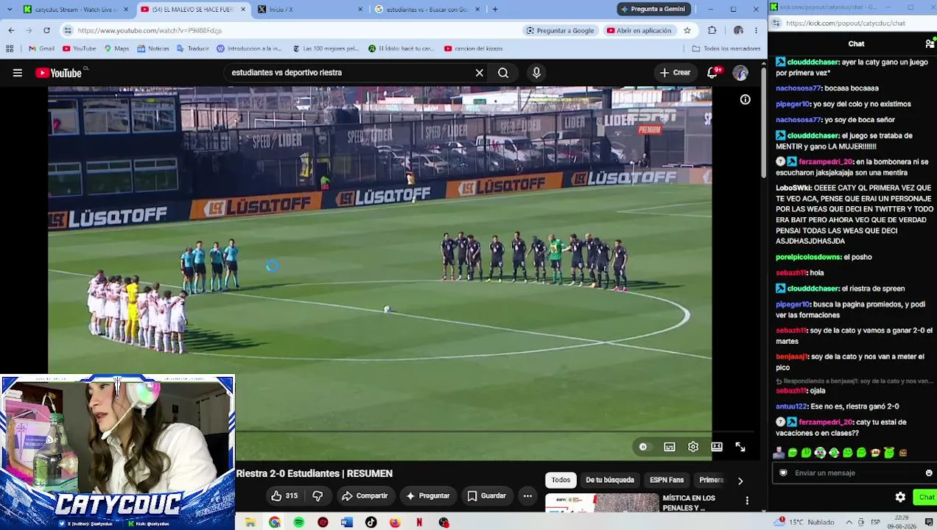Click Preguntar a Google in address bar
The height and width of the screenshot is (530, 937).
[560, 30]
